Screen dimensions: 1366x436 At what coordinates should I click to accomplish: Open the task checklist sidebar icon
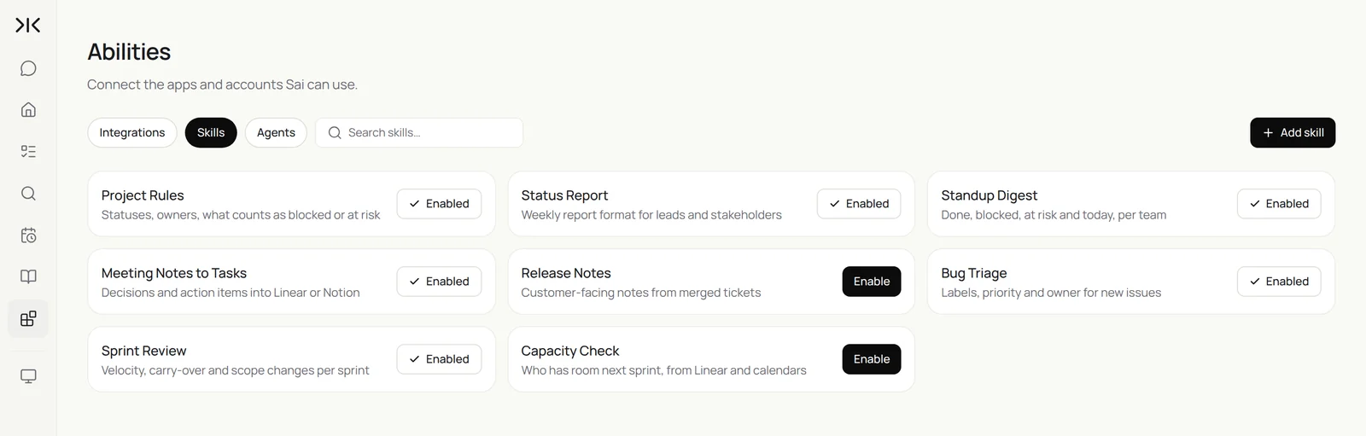28,151
